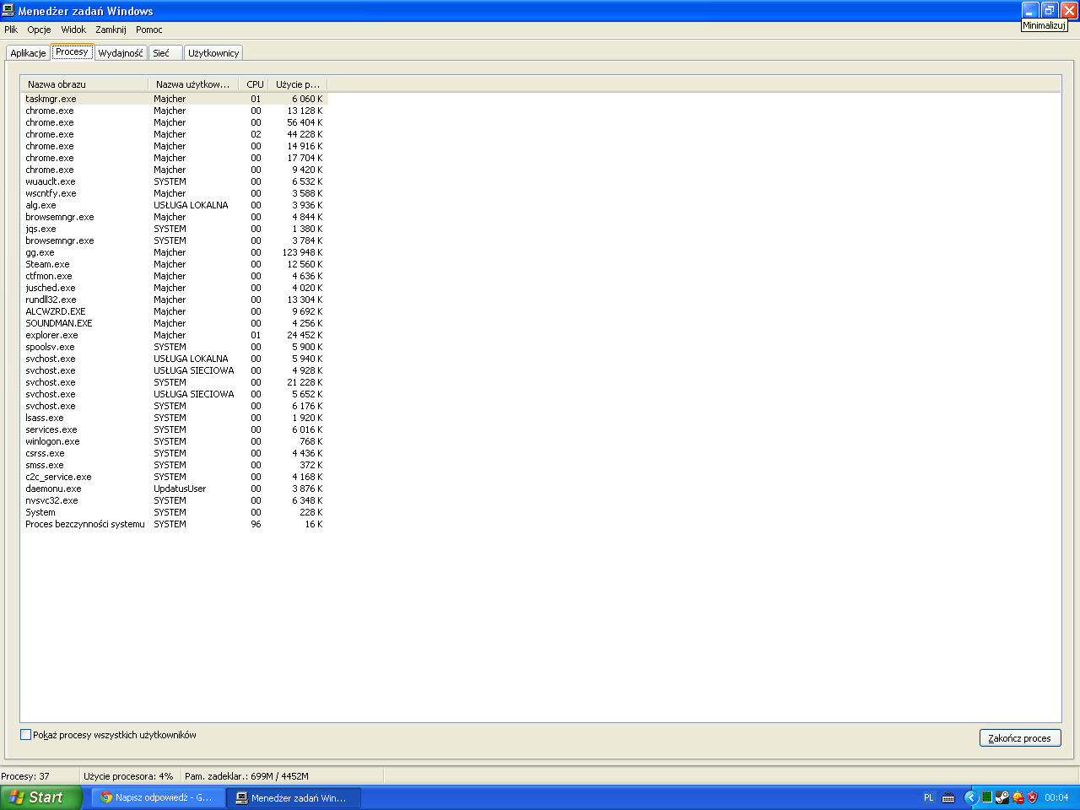The height and width of the screenshot is (810, 1080).
Task: Sort processes by the CPU column header
Action: click(254, 84)
